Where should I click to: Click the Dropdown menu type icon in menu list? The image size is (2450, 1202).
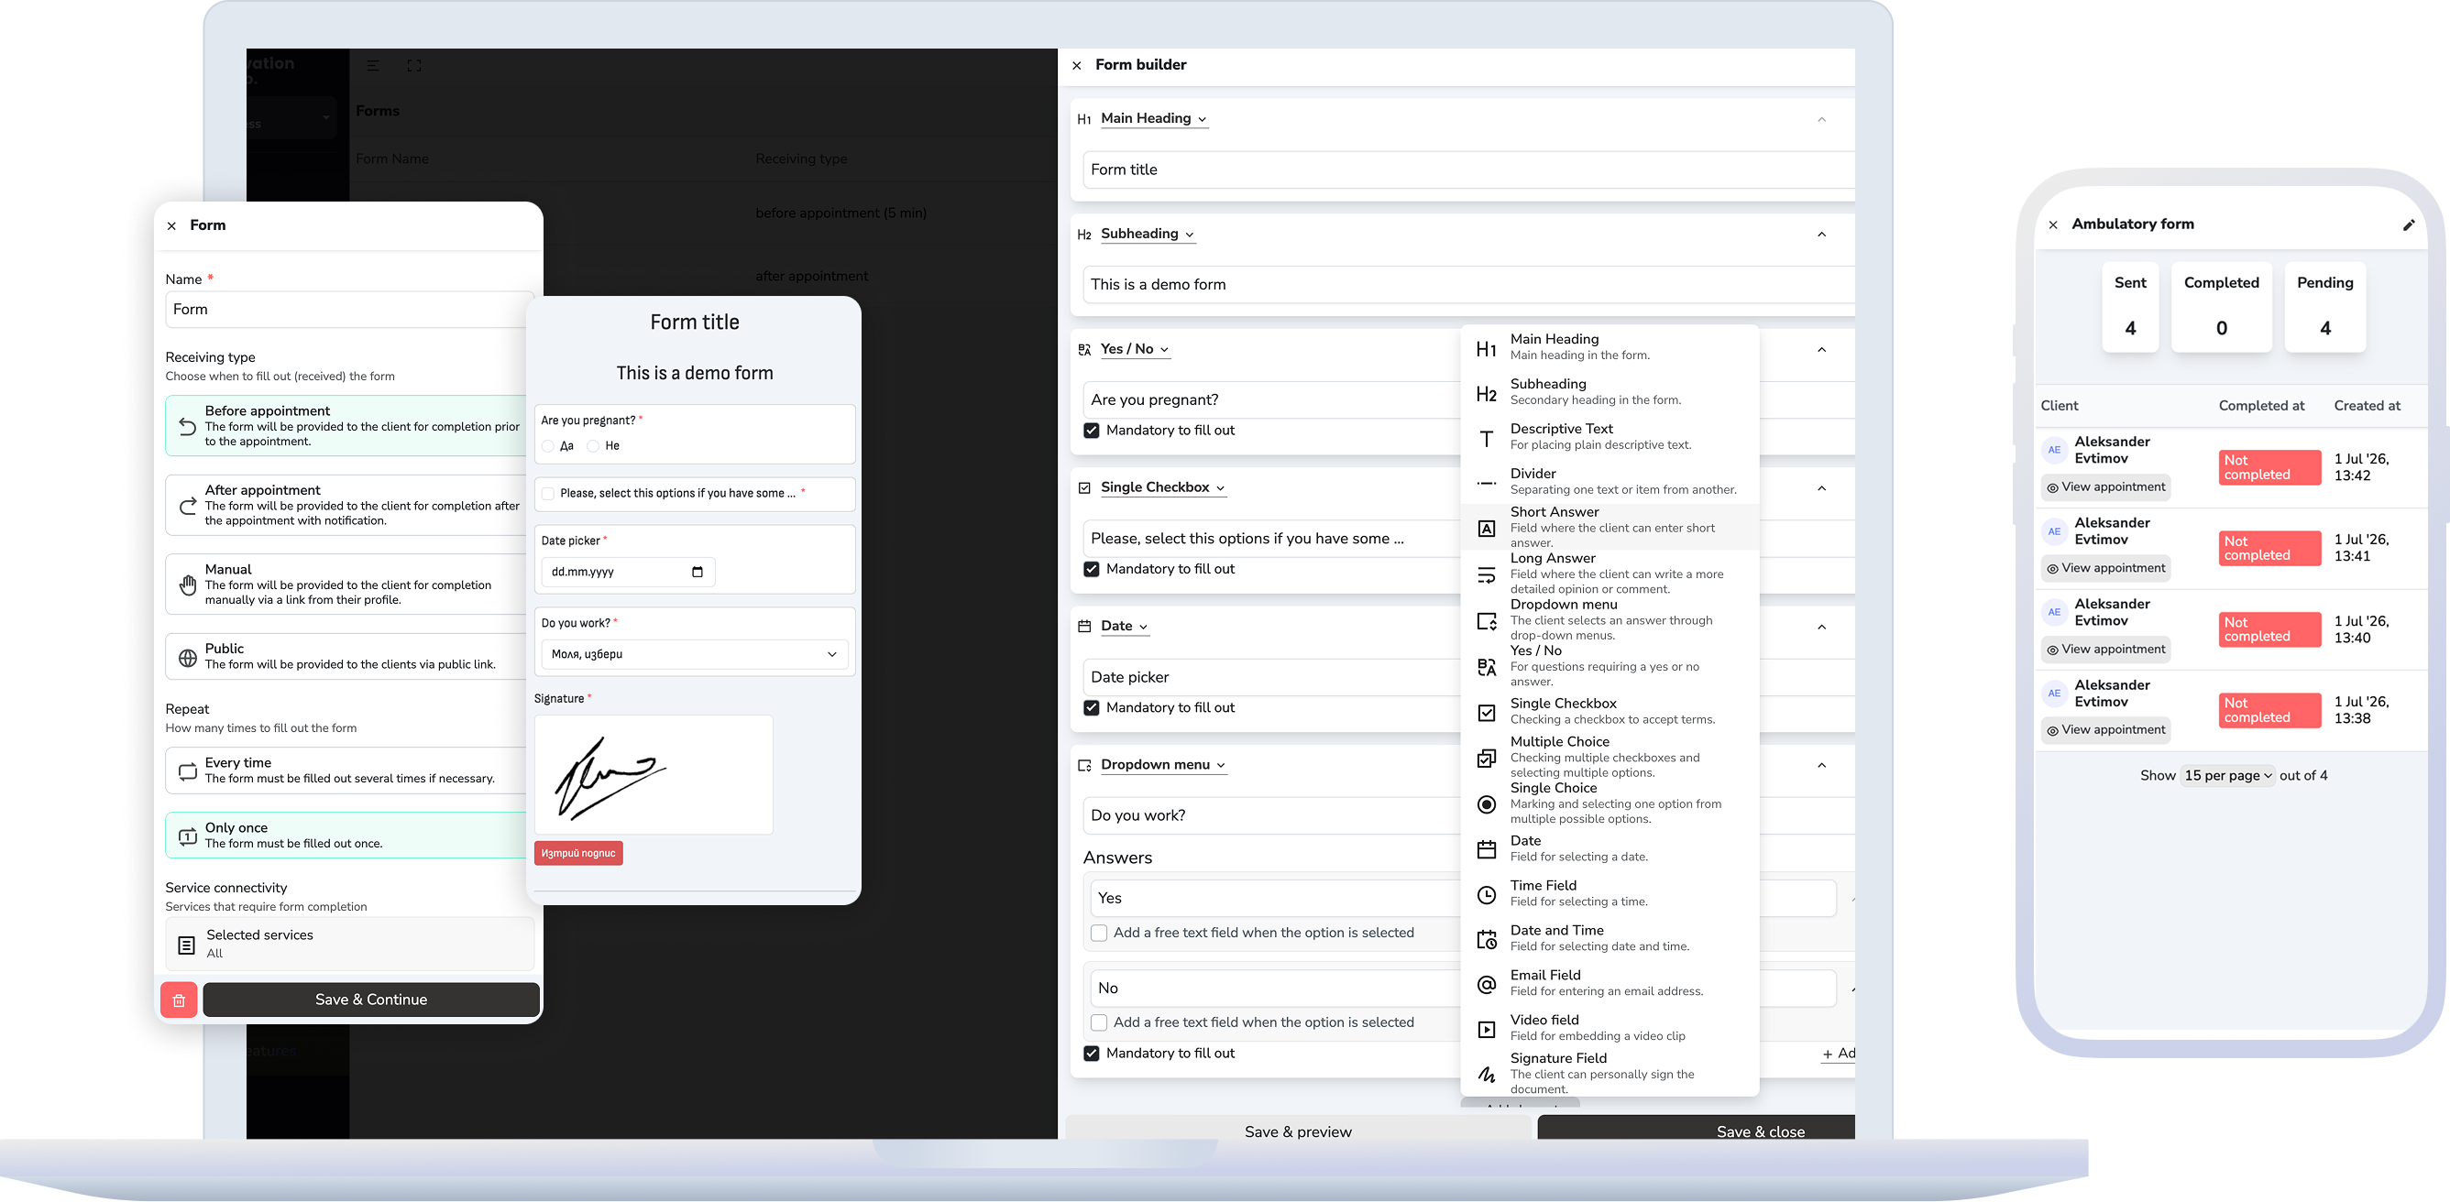pos(1486,621)
